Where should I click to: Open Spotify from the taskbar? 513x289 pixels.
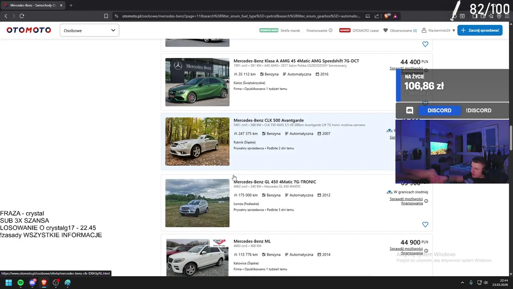click(x=20, y=283)
